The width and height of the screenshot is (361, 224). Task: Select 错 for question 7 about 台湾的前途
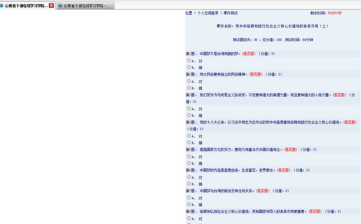(189, 204)
